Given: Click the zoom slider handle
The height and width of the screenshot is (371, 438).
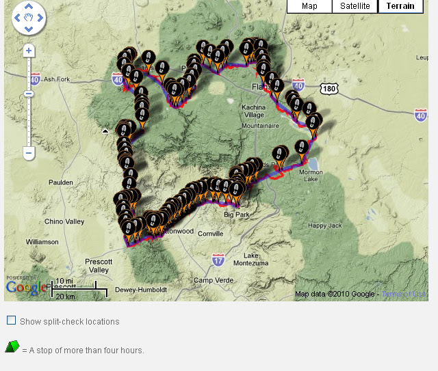Looking at the screenshot, I should coord(29,94).
